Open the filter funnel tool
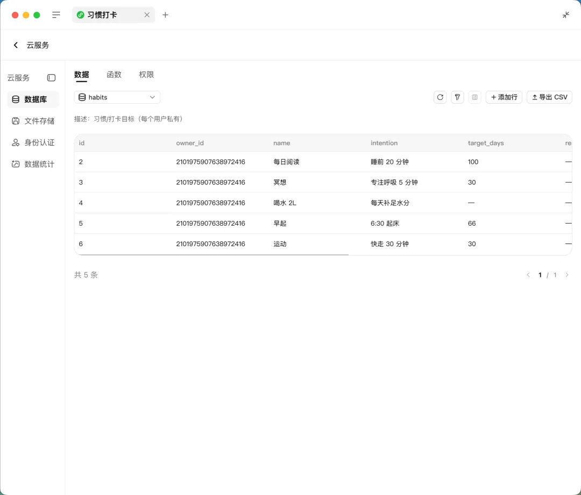The height and width of the screenshot is (495, 581). [457, 97]
